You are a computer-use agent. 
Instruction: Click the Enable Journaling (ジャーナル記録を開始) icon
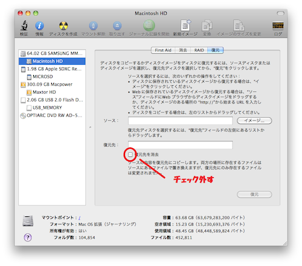tap(149, 25)
